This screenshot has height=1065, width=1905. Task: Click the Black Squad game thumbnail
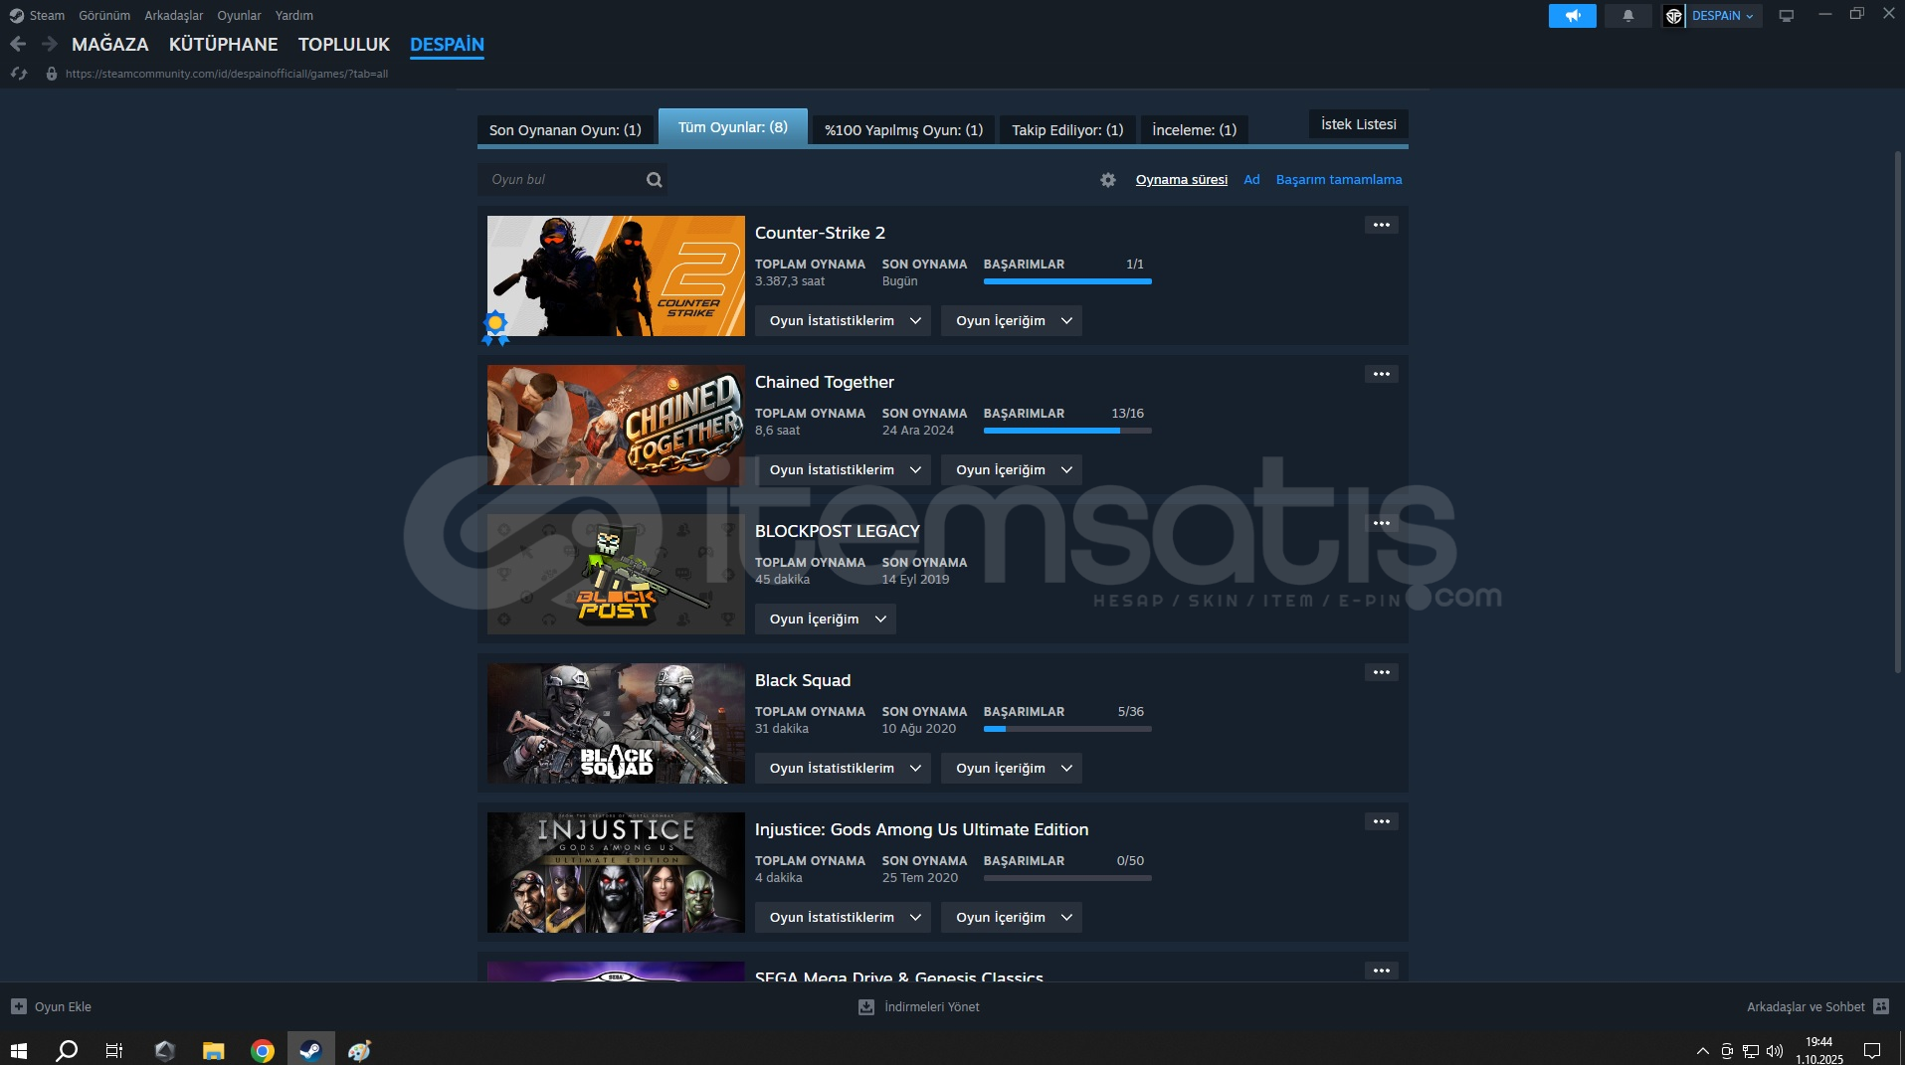point(616,723)
